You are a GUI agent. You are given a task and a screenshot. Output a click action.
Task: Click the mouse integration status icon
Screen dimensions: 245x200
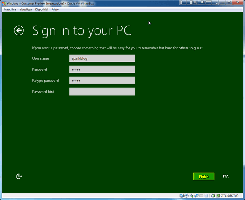click(213, 196)
